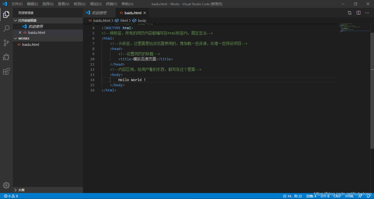
Task: Switch to the 欢迎使用 tab
Action: tap(99, 13)
